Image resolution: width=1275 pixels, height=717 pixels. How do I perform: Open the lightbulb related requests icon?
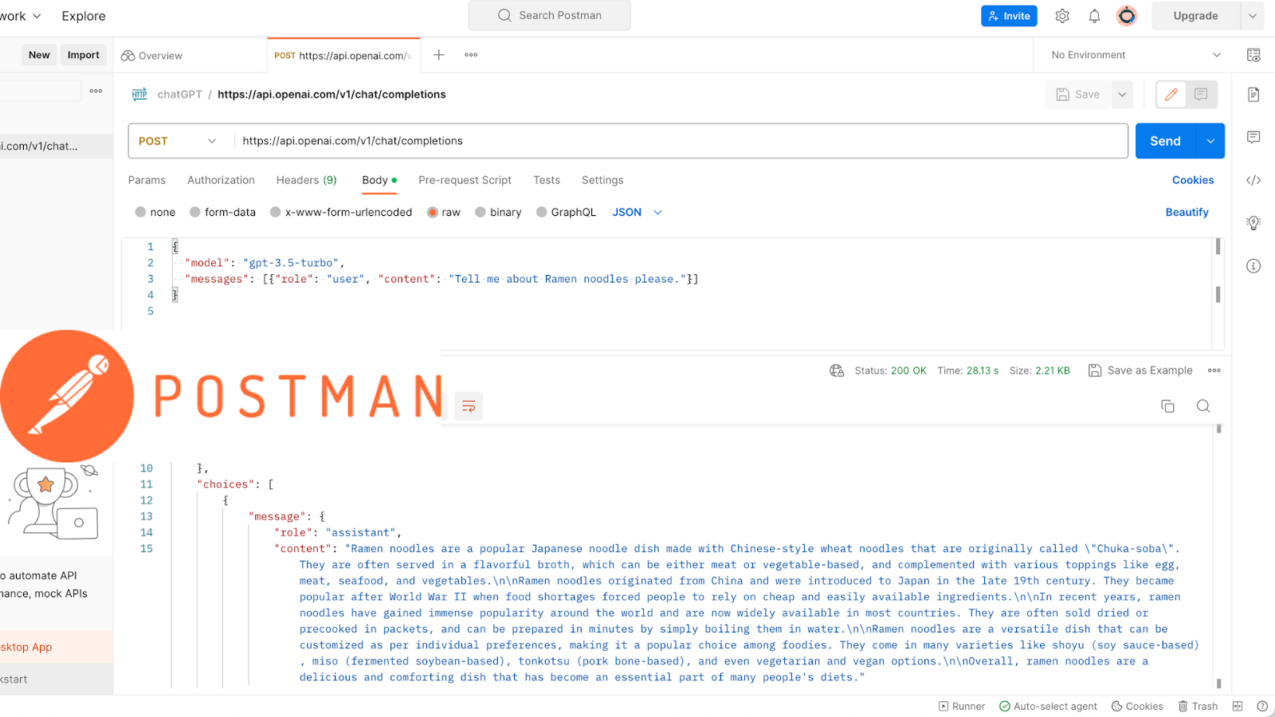coord(1253,223)
